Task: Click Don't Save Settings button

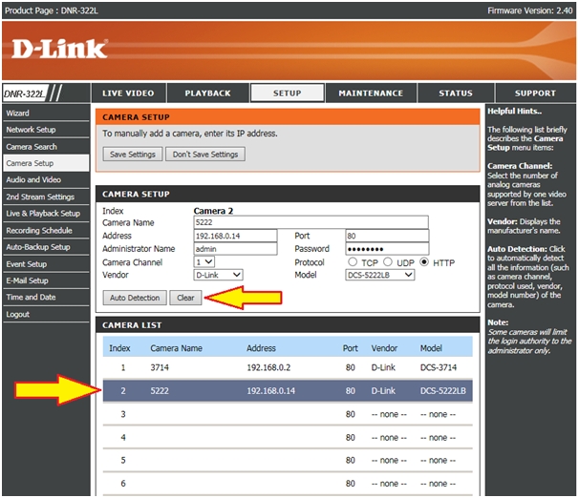Action: [204, 154]
